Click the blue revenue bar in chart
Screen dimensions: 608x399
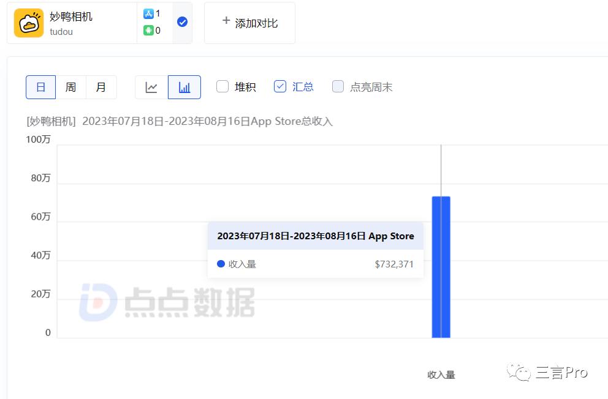(x=441, y=267)
